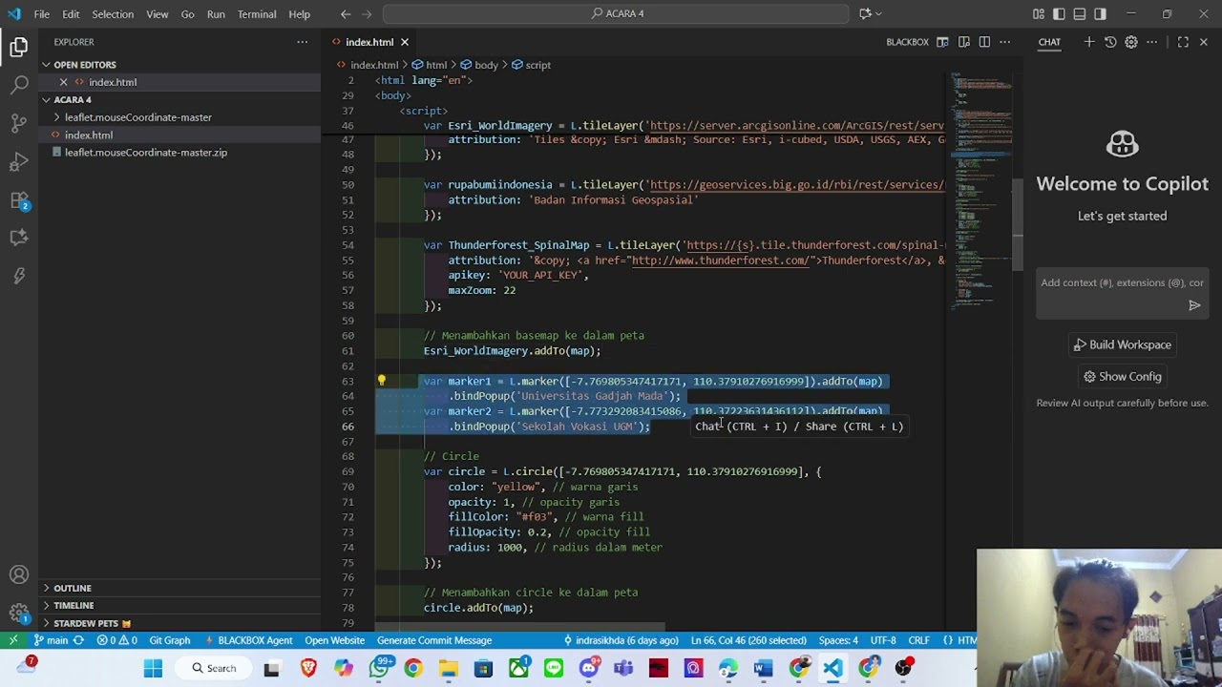1222x687 pixels.
Task: Select Spaces: 4 indentation setting
Action: click(838, 640)
